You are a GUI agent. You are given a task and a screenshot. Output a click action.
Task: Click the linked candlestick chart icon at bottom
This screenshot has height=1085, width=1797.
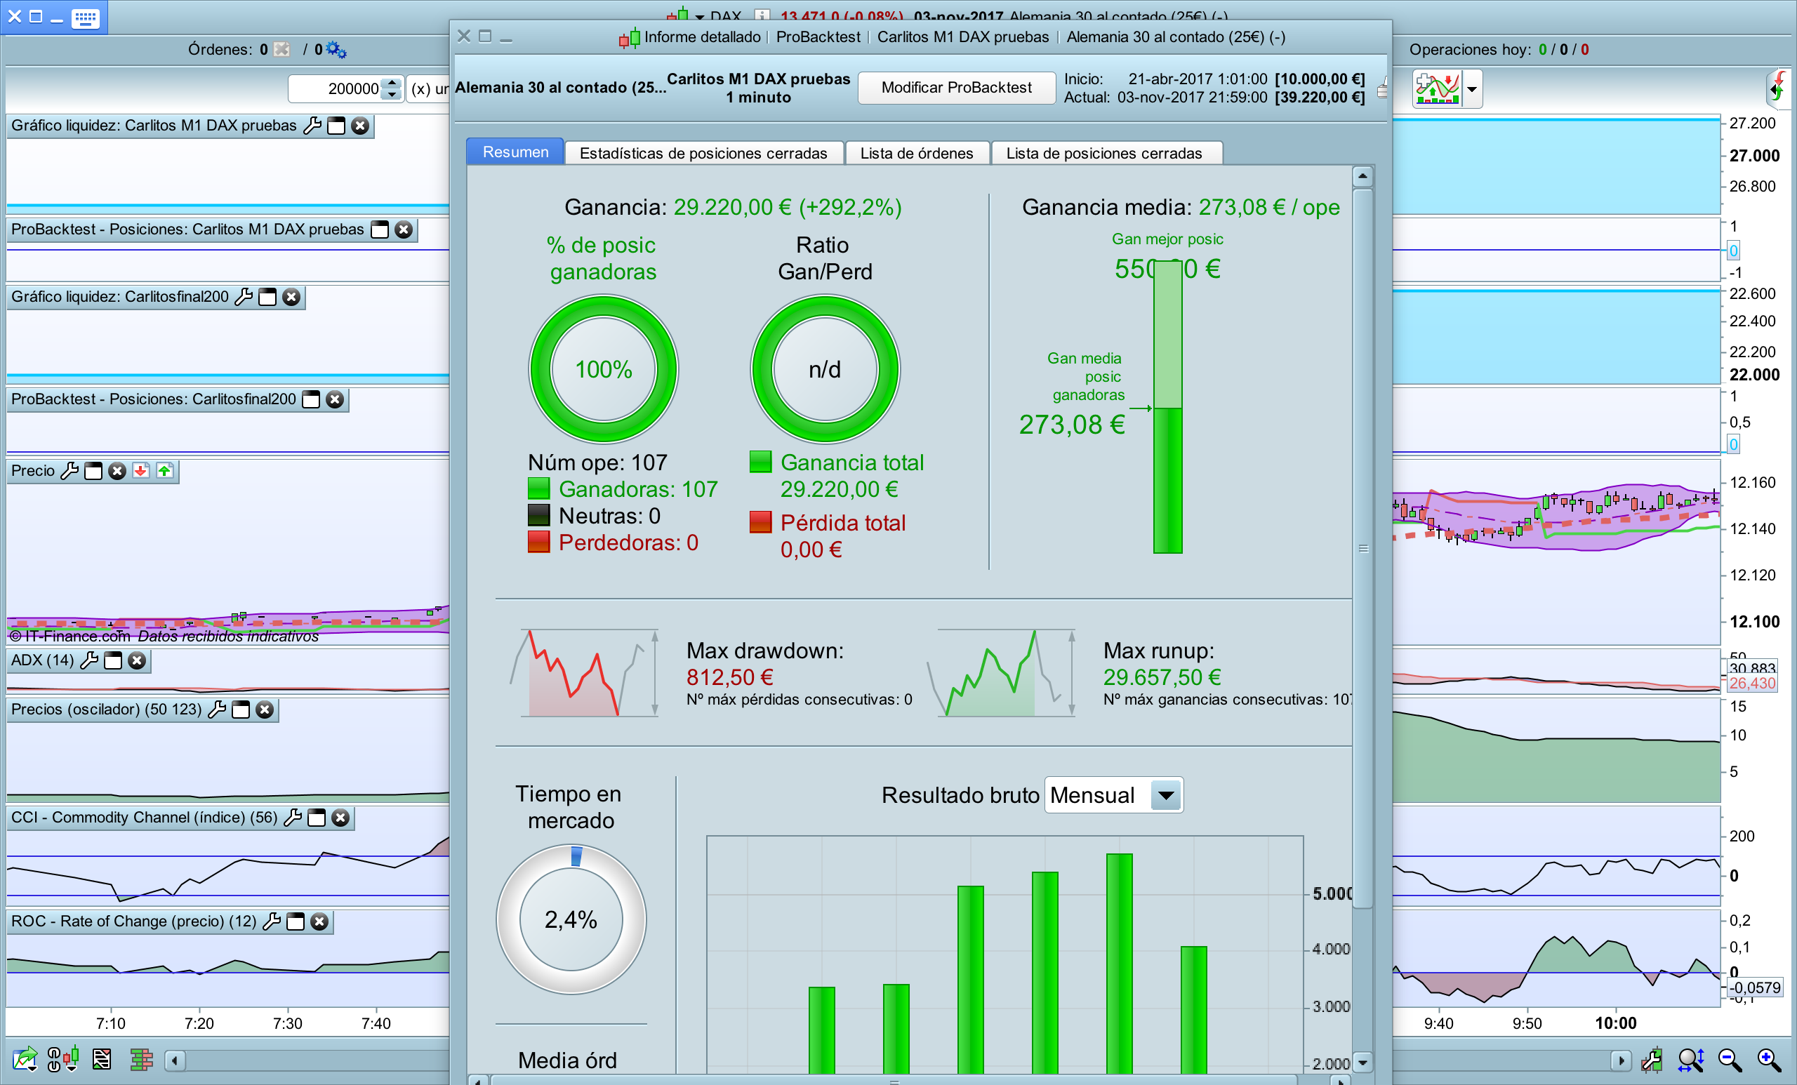62,1059
